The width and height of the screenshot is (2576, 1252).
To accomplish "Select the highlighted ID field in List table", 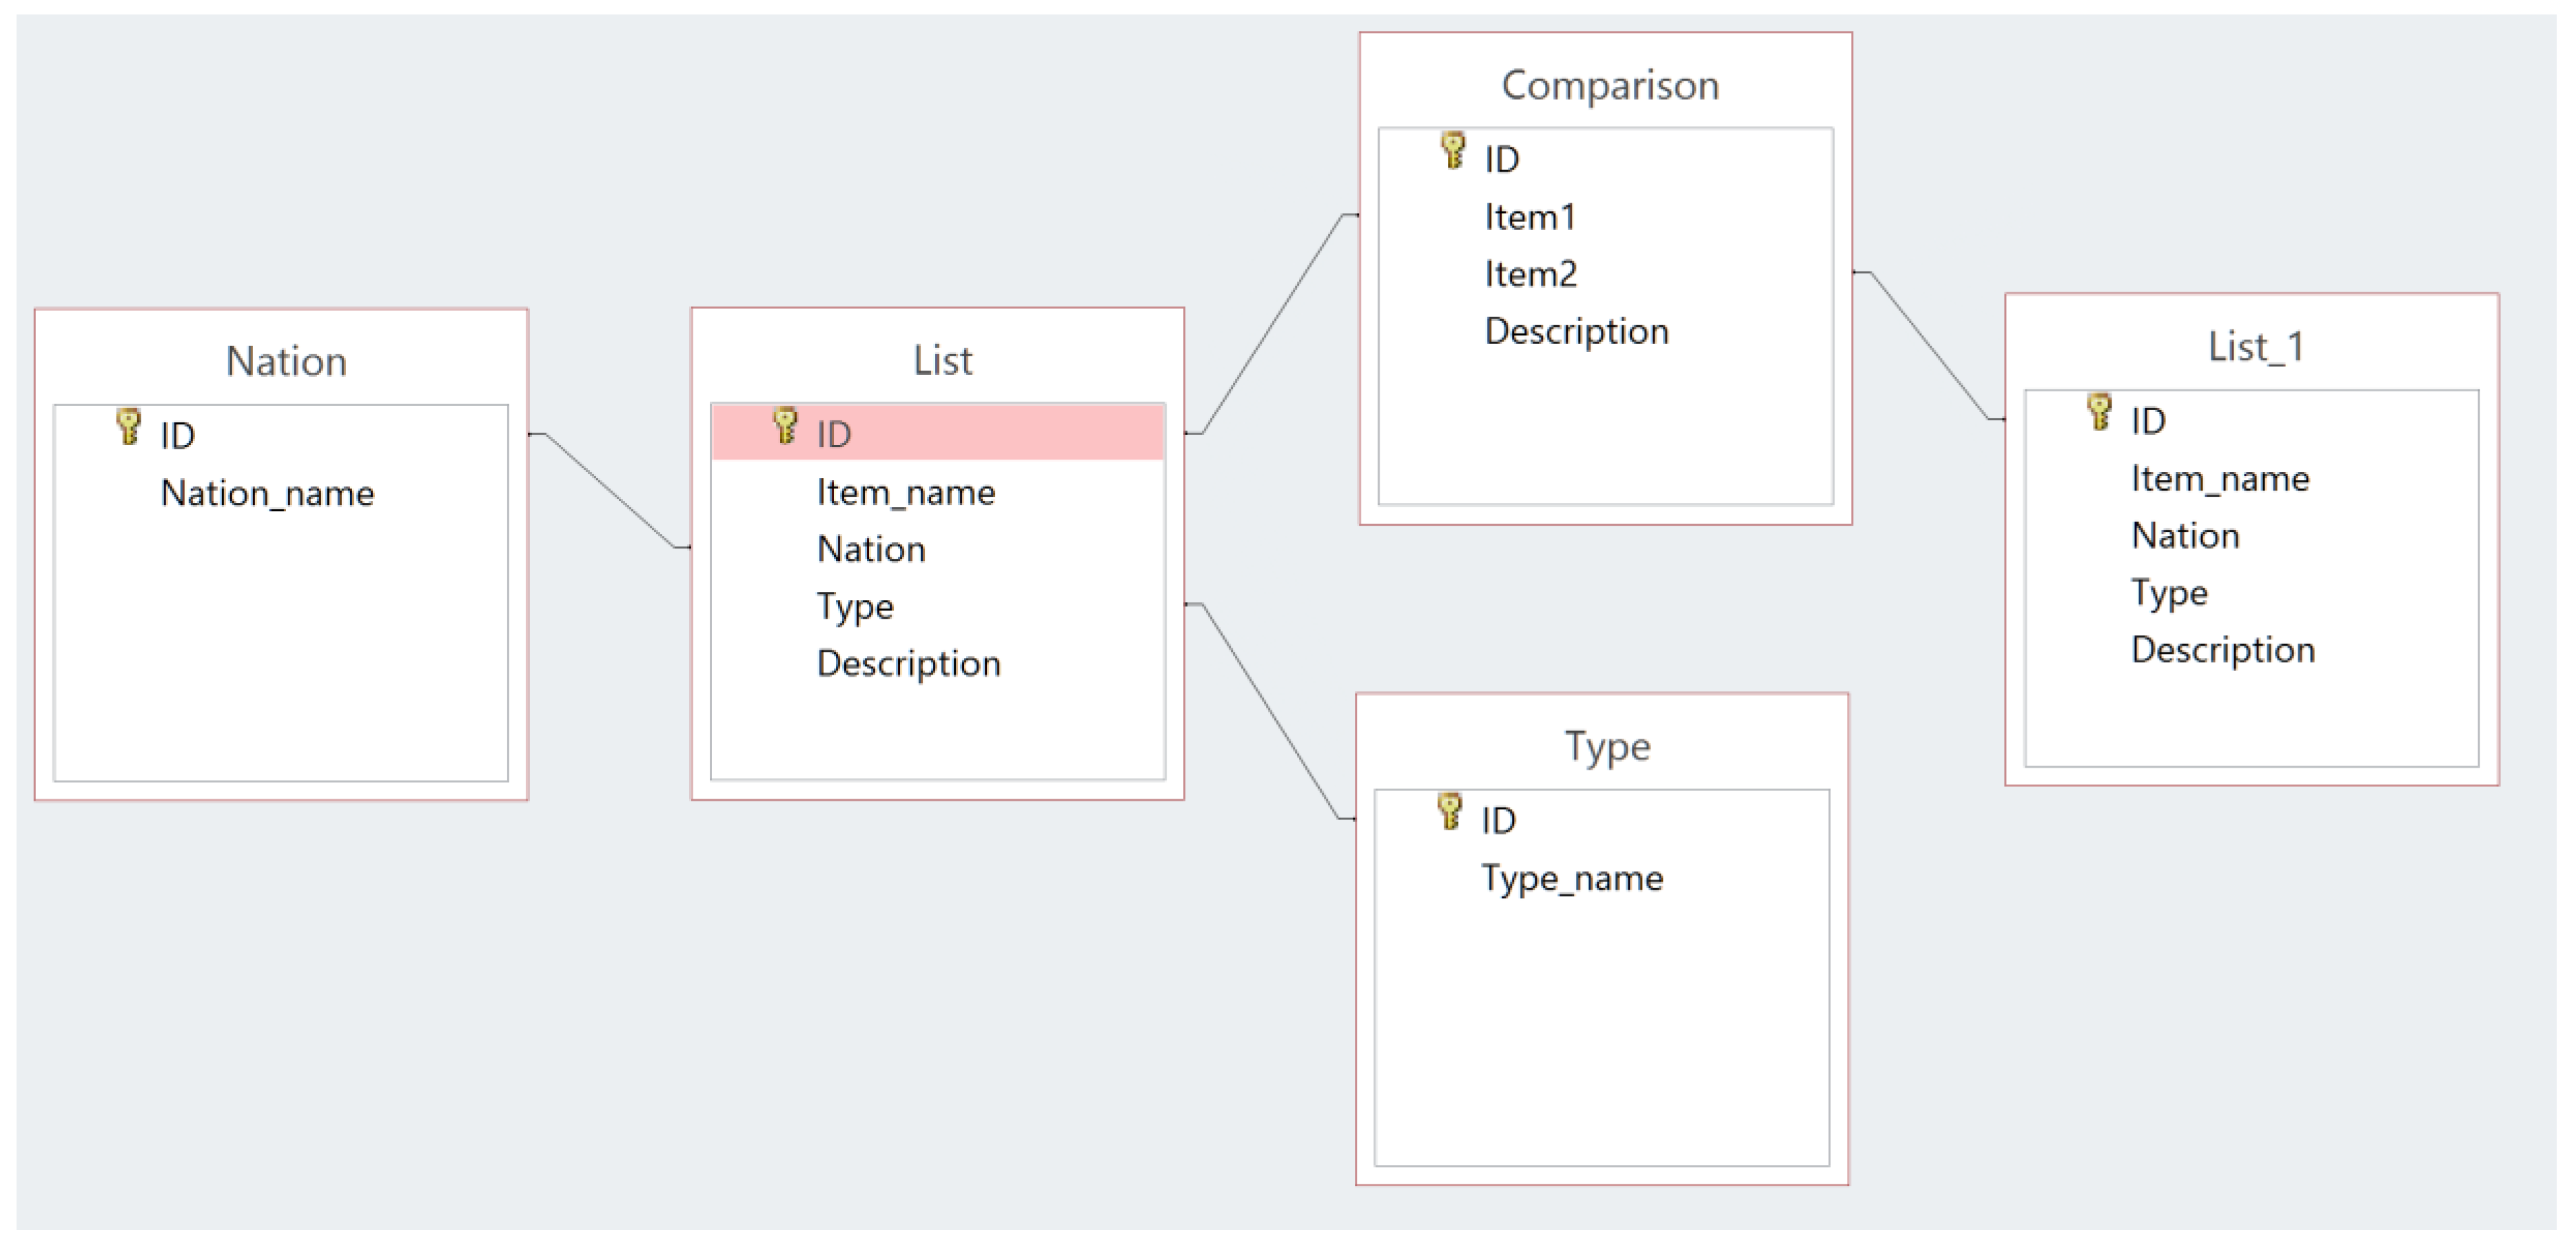I will coord(938,433).
